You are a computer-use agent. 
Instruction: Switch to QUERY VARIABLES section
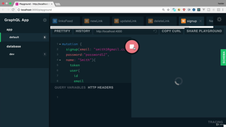point(70,87)
